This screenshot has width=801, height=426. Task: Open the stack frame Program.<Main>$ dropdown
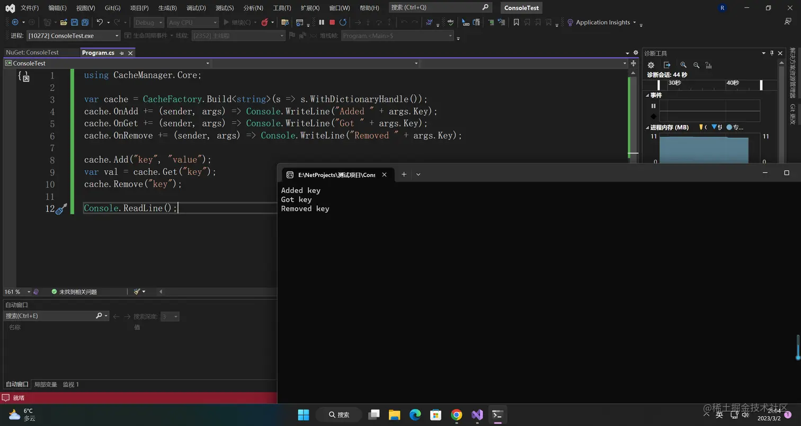click(x=397, y=35)
